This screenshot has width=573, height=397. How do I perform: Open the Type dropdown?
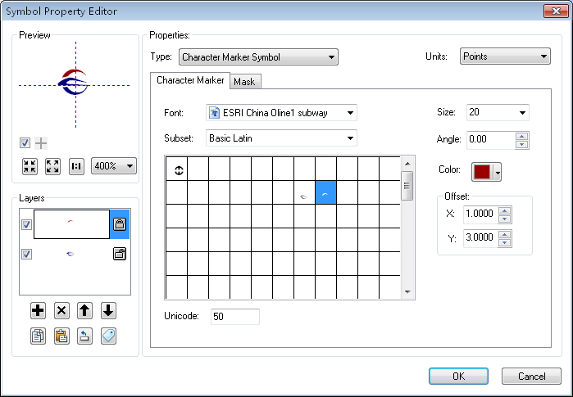[258, 57]
